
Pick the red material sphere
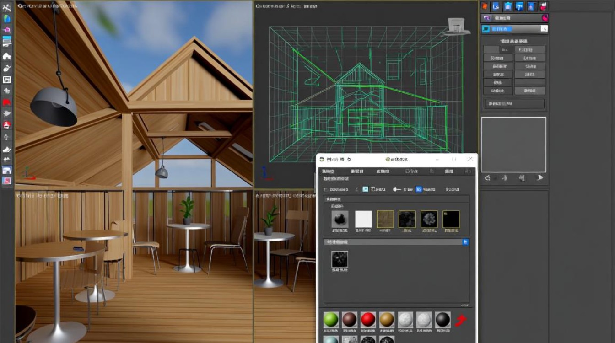coord(368,319)
